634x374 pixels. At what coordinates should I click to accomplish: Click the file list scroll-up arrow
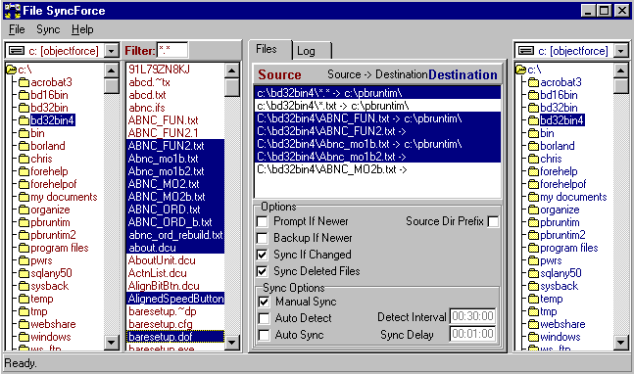[231, 70]
